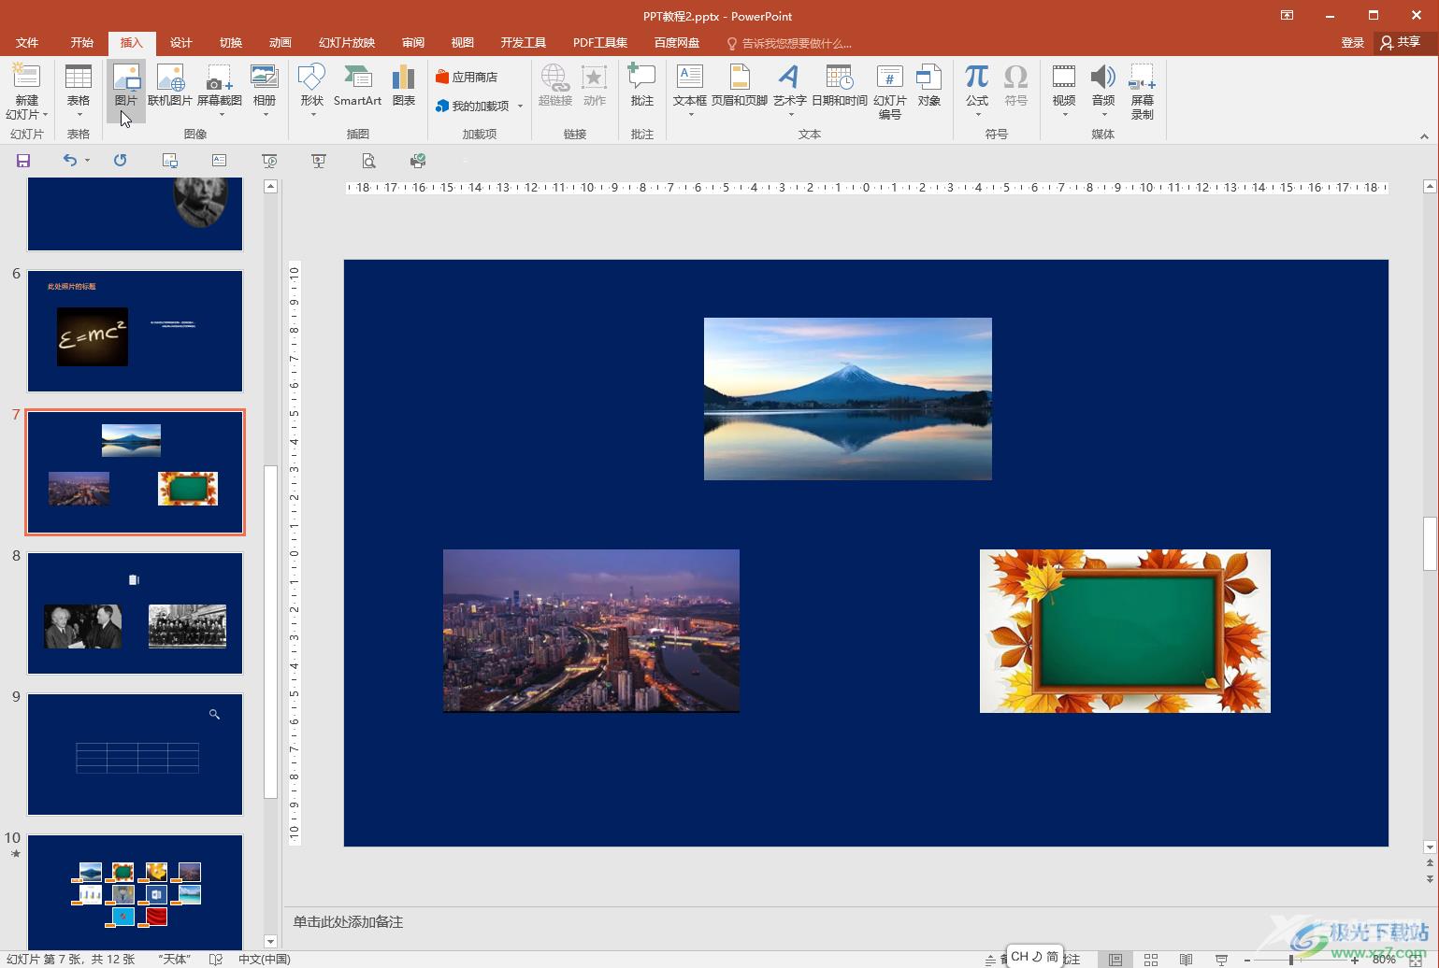Select slide 9 thumbnail with table

136,754
